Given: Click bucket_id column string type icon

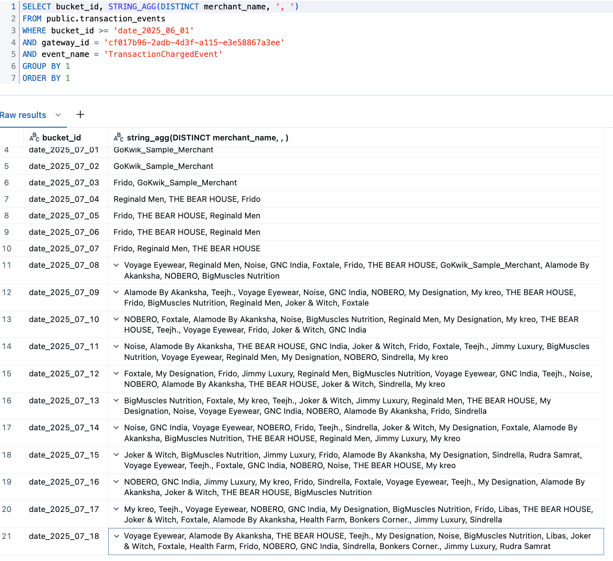Looking at the screenshot, I should tap(34, 137).
